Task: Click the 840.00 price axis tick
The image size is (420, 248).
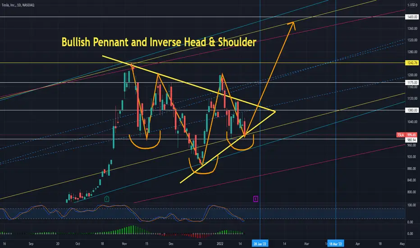Action: tap(412, 180)
